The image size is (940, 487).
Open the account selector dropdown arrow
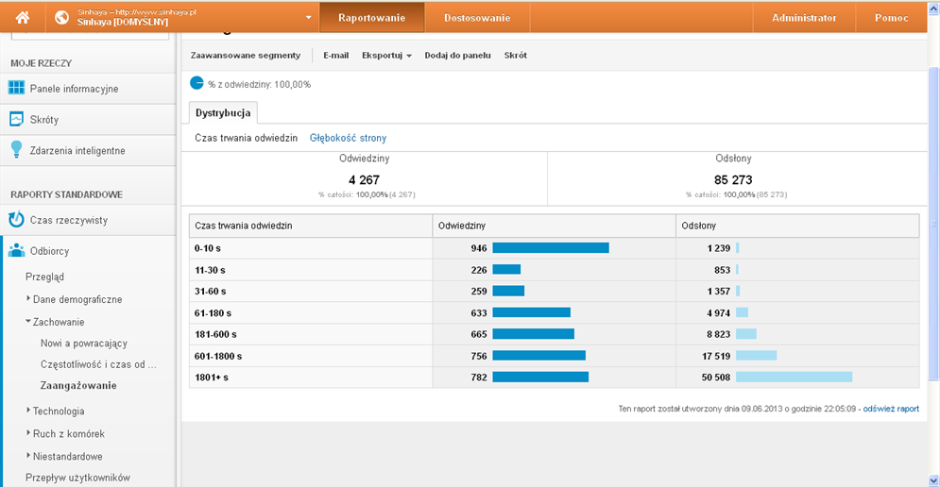309,18
